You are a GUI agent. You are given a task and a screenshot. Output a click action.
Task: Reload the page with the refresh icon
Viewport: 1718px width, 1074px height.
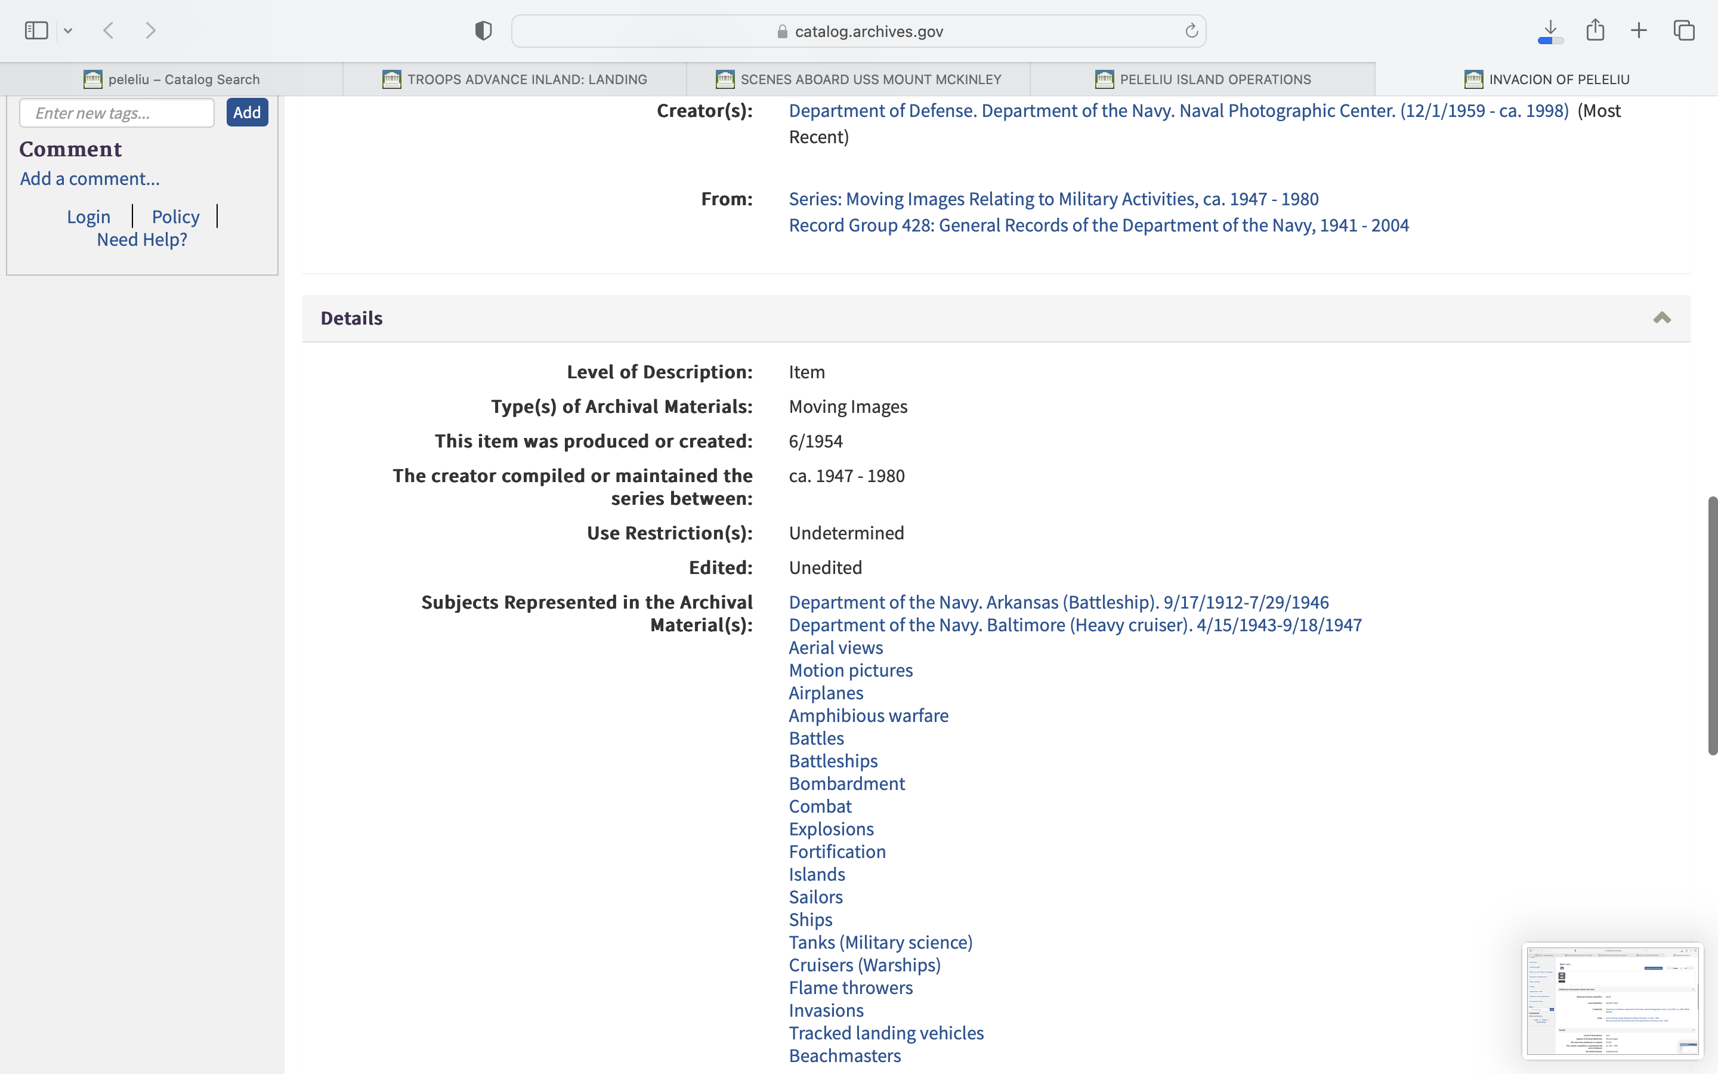pyautogui.click(x=1191, y=30)
